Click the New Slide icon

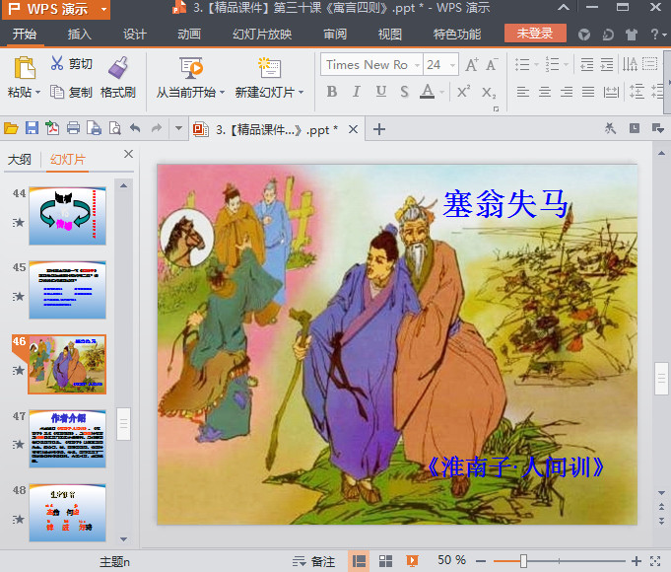pos(269,68)
